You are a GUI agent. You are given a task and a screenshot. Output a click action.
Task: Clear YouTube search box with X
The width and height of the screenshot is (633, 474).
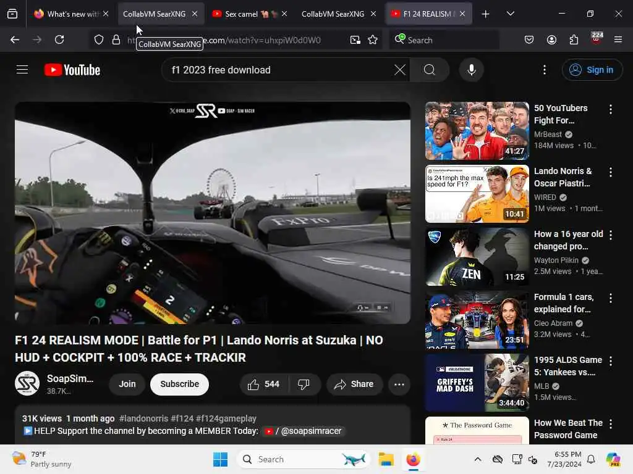[x=400, y=70]
